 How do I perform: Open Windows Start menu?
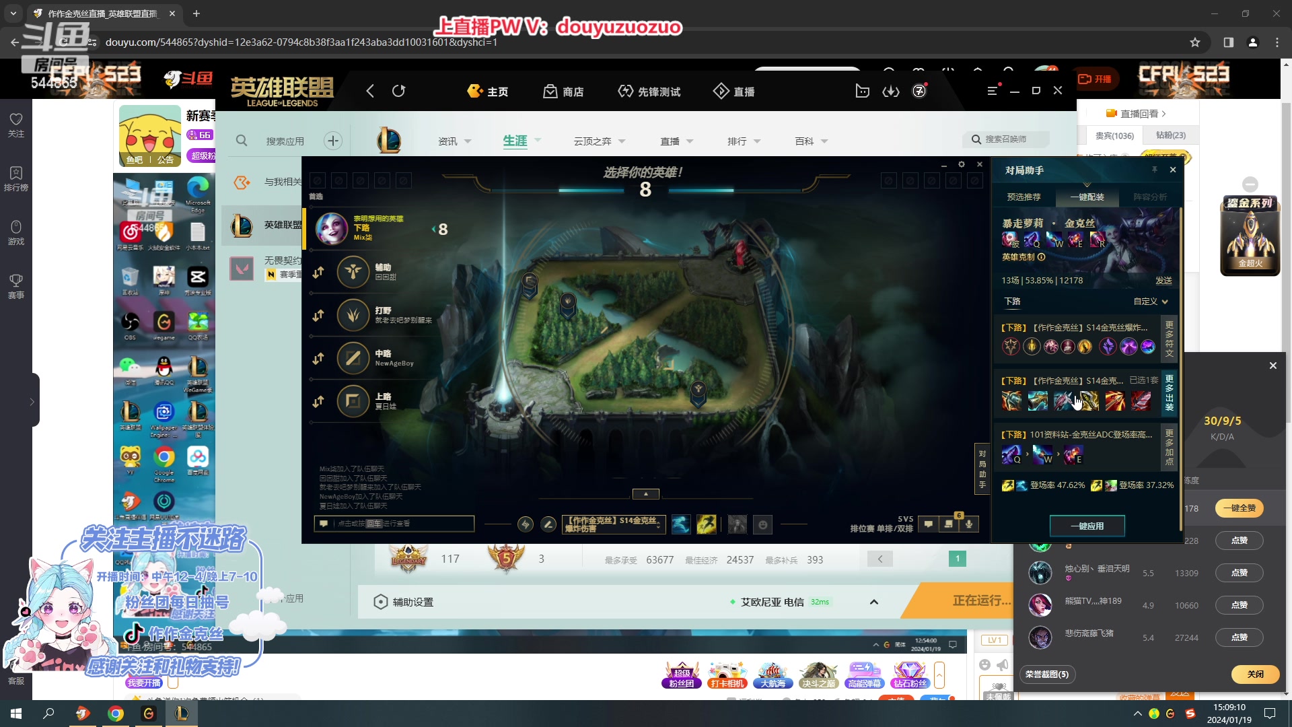click(16, 714)
